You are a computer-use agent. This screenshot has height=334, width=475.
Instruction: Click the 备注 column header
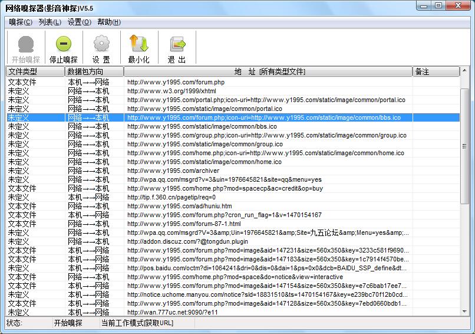436,71
